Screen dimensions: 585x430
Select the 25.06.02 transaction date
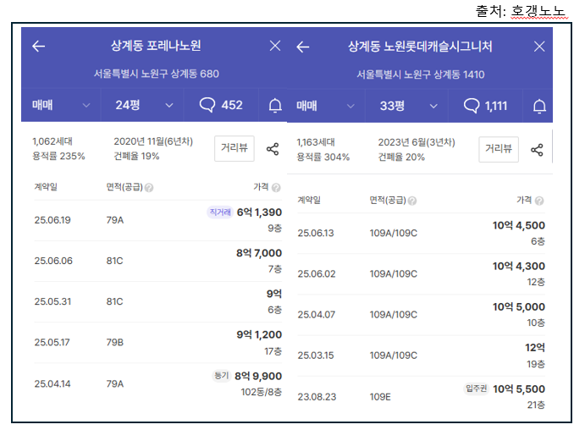pos(317,273)
